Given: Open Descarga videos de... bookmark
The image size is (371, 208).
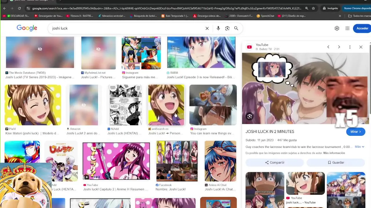Looking at the screenshot, I should click(207, 16).
